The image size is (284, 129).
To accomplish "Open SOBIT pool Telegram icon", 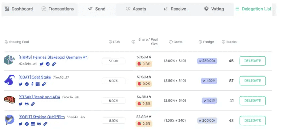I will pyautogui.click(x=27, y=124).
